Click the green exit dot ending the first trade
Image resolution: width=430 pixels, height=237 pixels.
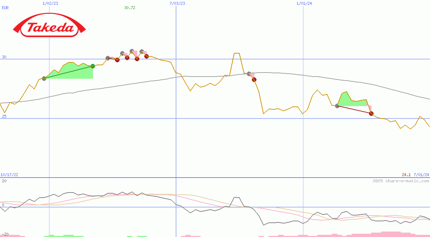(93, 66)
